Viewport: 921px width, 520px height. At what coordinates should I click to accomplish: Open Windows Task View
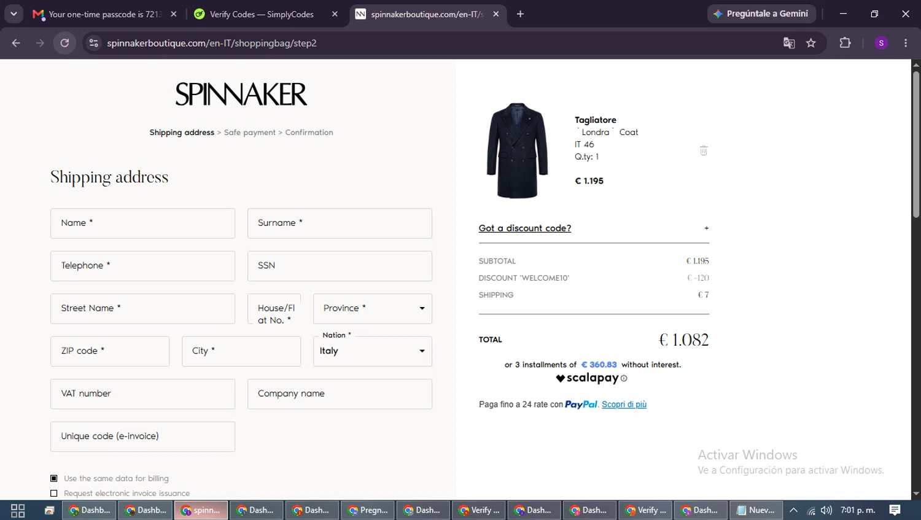point(18,510)
